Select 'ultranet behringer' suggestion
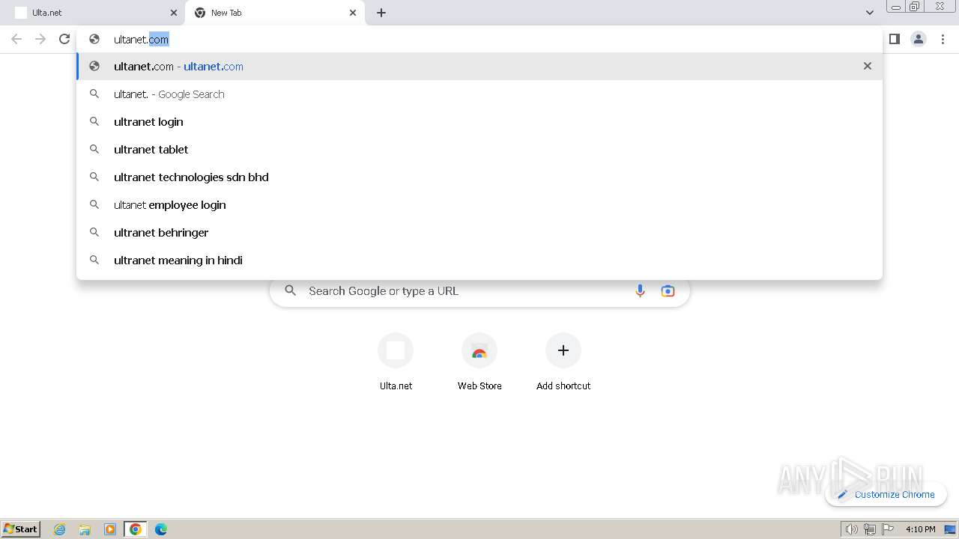This screenshot has height=539, width=959. pyautogui.click(x=479, y=233)
